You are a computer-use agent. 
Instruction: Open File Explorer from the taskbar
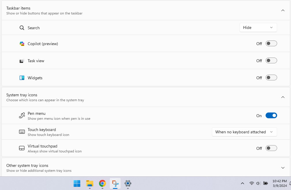click(89, 183)
